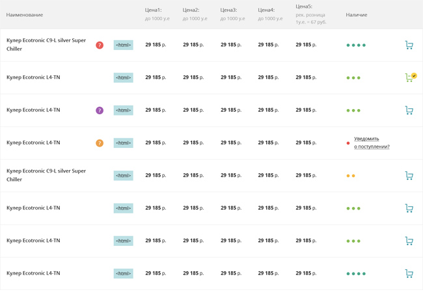Image resolution: width=423 pixels, height=292 pixels.
Task: Add the red-question-mark C9-L cooler to cart
Action: [409, 45]
